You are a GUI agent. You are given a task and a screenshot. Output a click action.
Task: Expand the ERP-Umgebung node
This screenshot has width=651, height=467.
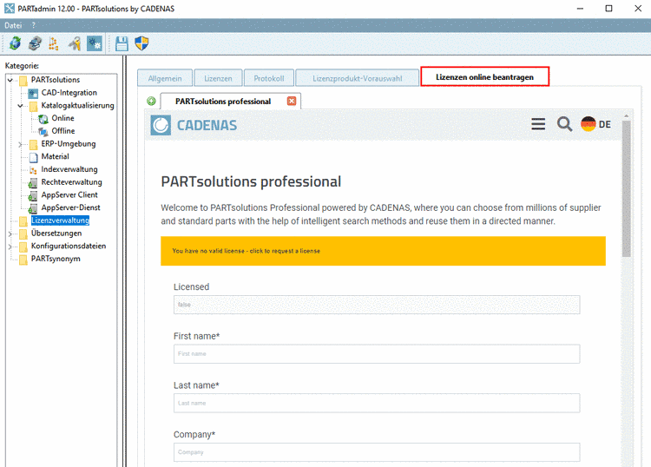[x=20, y=144]
